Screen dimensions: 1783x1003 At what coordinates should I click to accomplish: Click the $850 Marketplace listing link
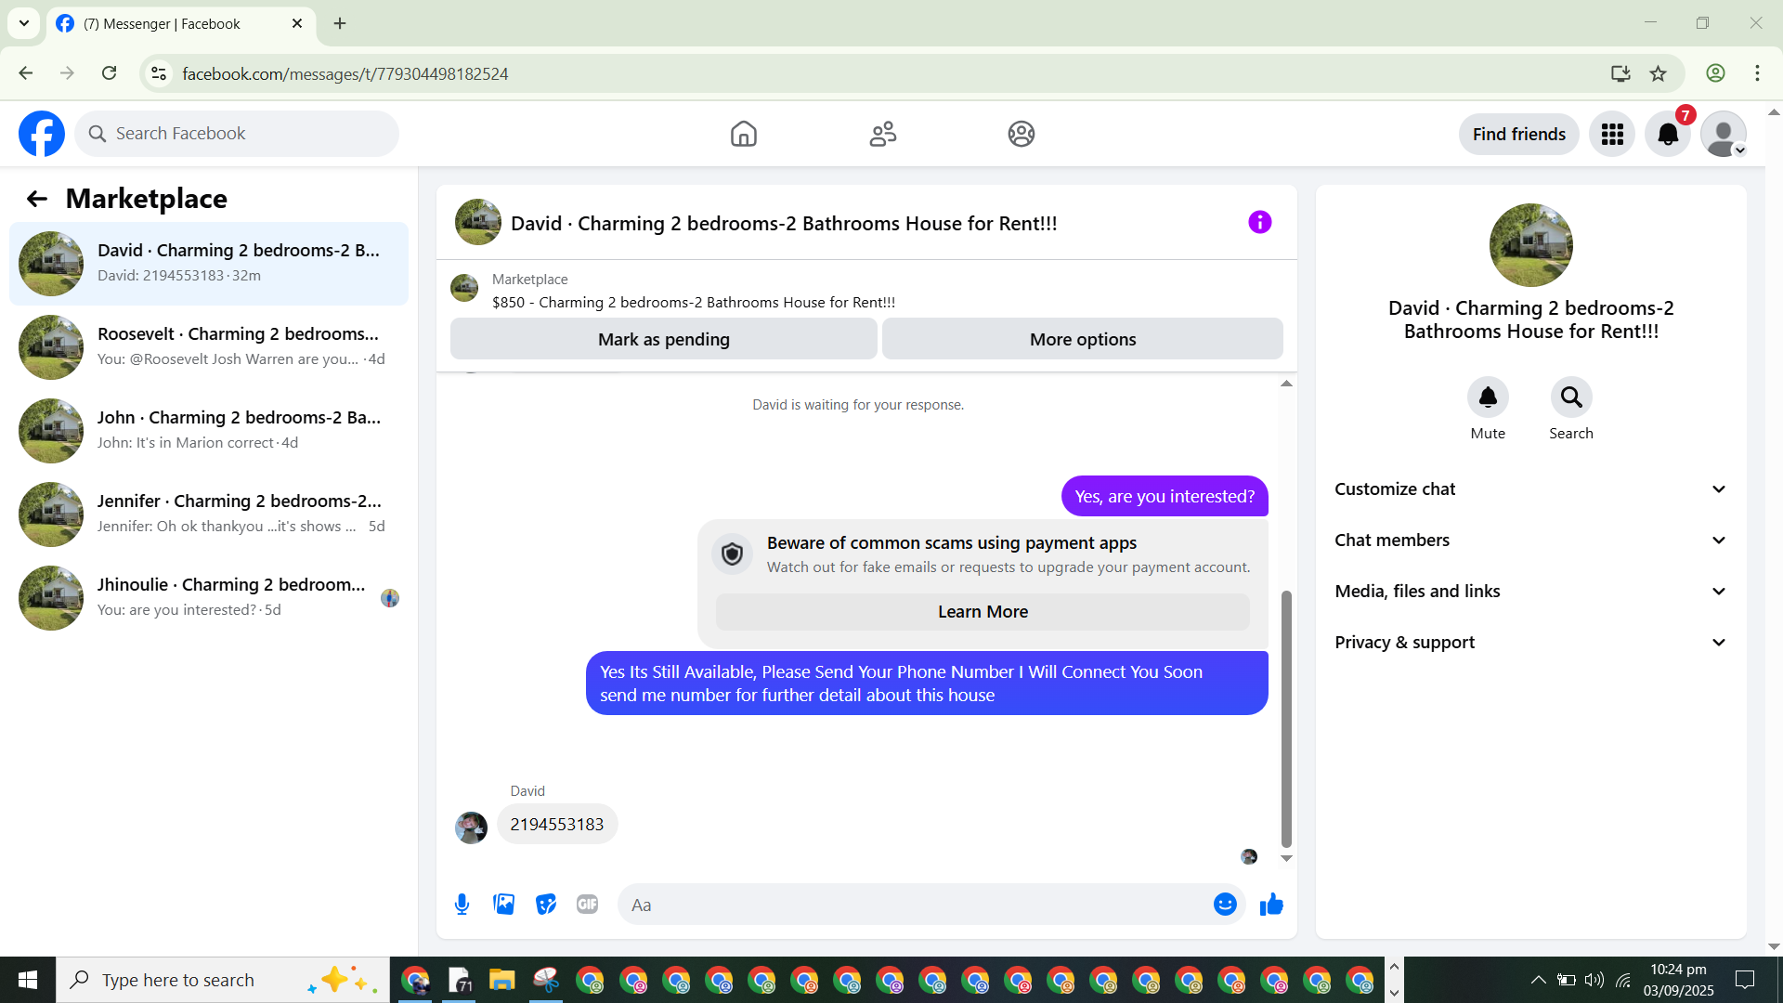(694, 303)
